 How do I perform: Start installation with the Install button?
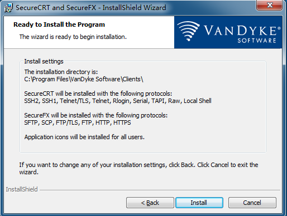click(x=199, y=203)
